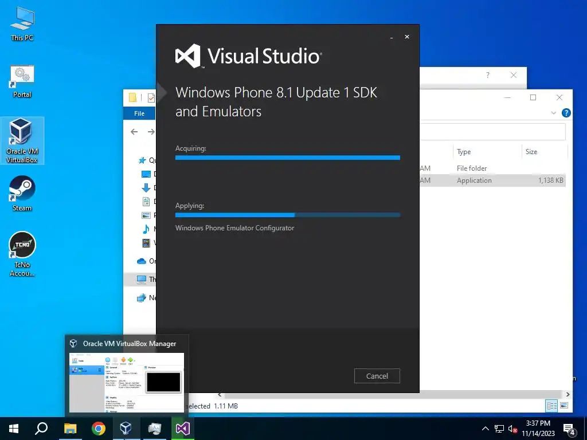Select OneDrive cloud in Explorer sidebar

(142, 261)
